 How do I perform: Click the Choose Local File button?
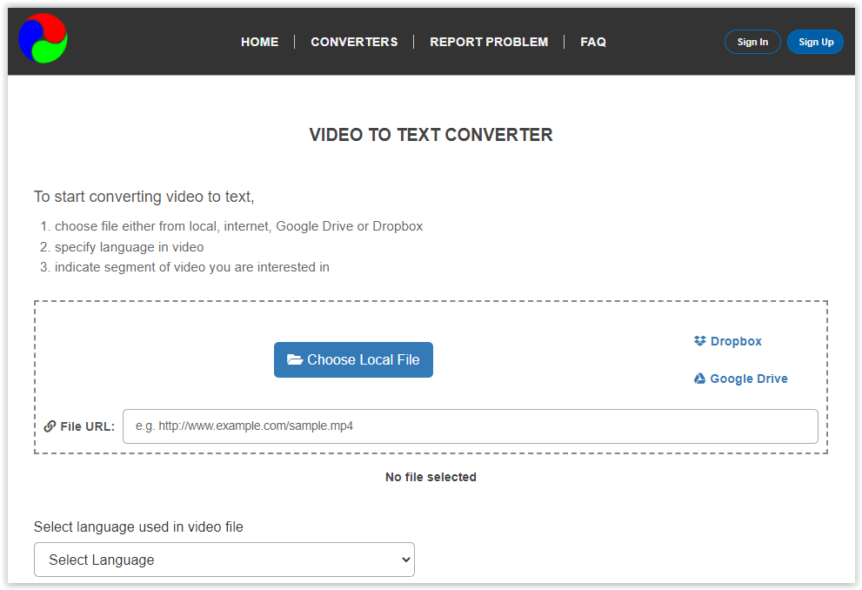[353, 359]
